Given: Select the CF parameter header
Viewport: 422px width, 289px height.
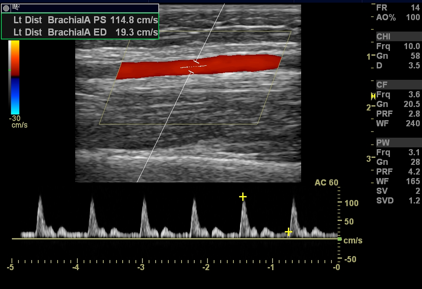Looking at the screenshot, I should tap(382, 85).
